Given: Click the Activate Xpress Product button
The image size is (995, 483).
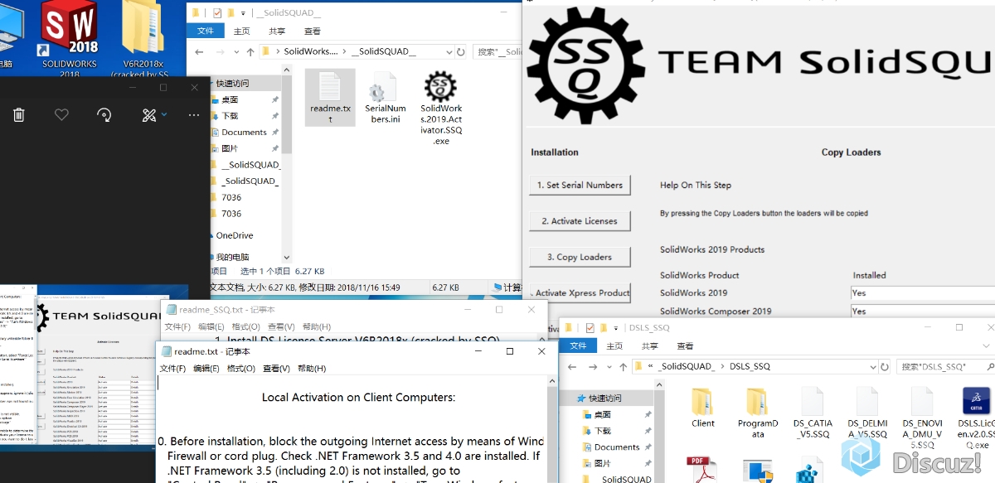Looking at the screenshot, I should pyautogui.click(x=580, y=292).
